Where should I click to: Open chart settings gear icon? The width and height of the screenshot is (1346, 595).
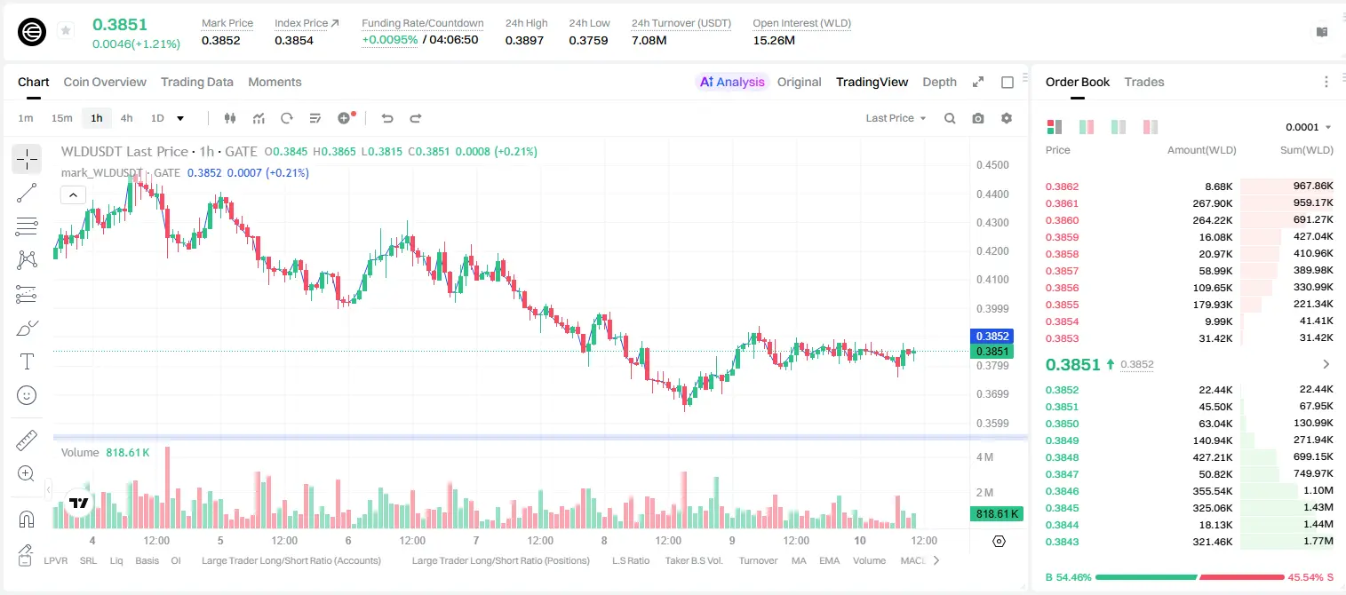coord(1007,118)
